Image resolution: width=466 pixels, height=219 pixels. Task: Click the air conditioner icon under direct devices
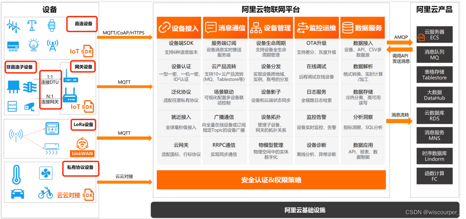click(13, 46)
